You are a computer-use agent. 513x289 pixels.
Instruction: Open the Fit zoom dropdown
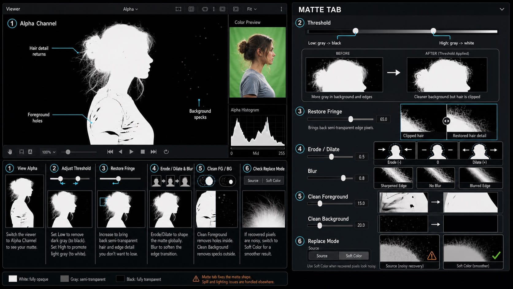click(x=252, y=9)
